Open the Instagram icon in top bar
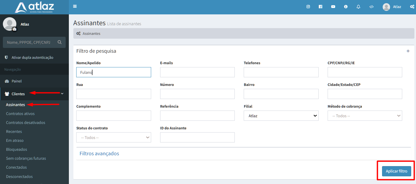This screenshot has width=416, height=184. (x=308, y=7)
